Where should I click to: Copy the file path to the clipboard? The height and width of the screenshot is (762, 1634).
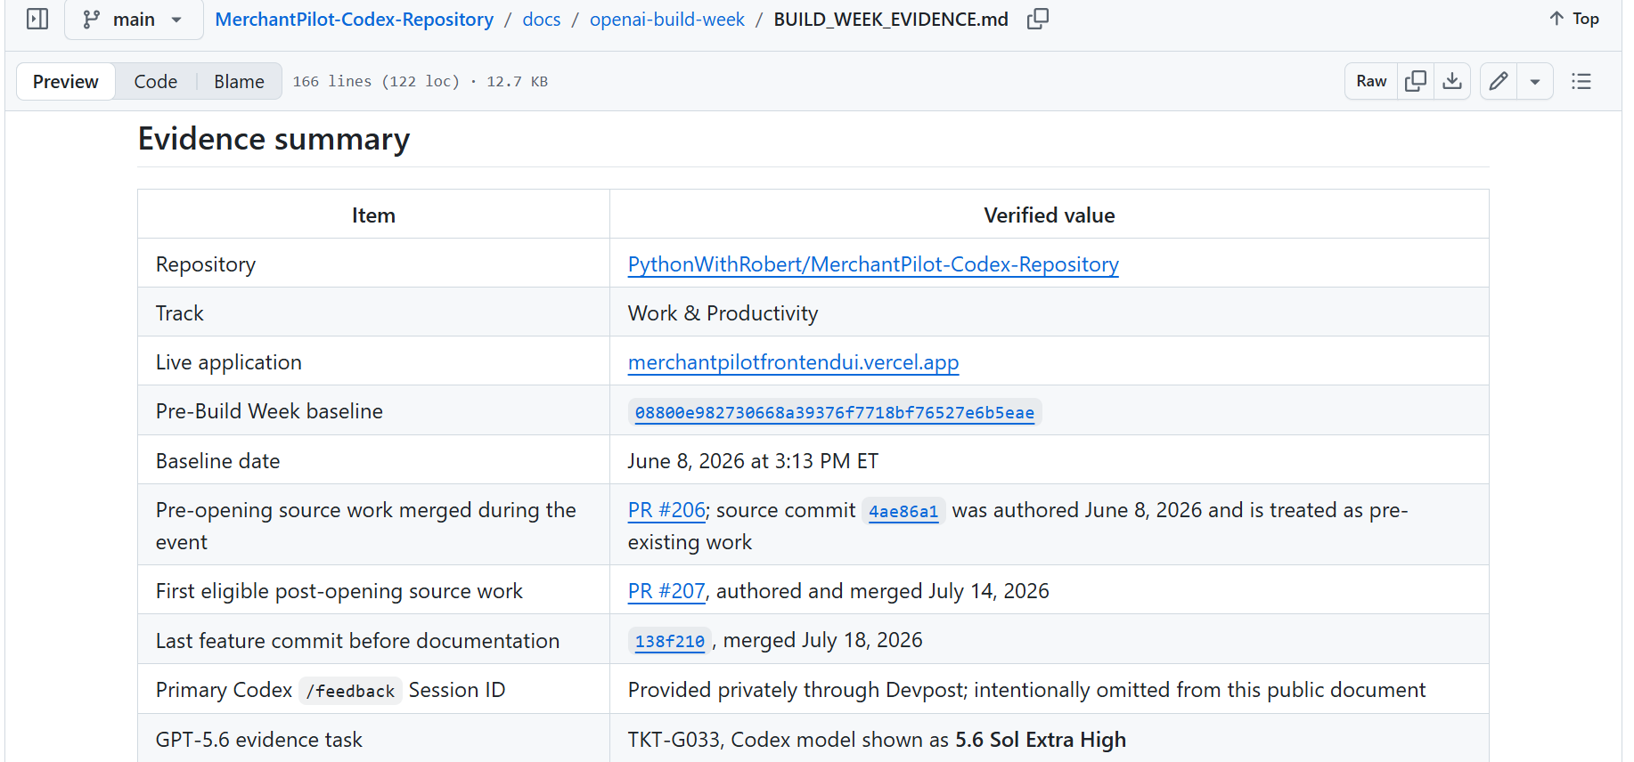pyautogui.click(x=1038, y=19)
